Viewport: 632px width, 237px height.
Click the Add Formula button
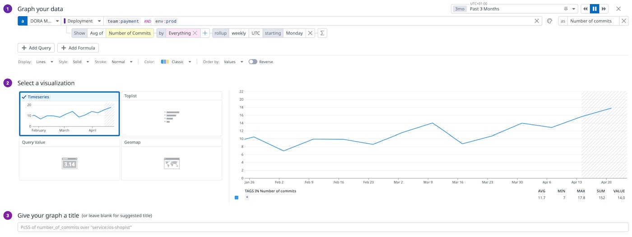pos(78,48)
